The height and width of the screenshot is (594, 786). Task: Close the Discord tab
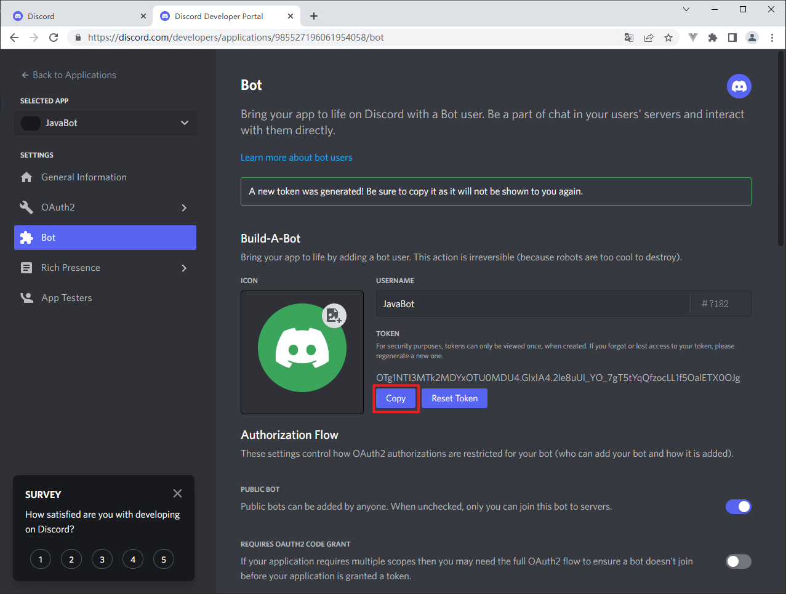143,16
